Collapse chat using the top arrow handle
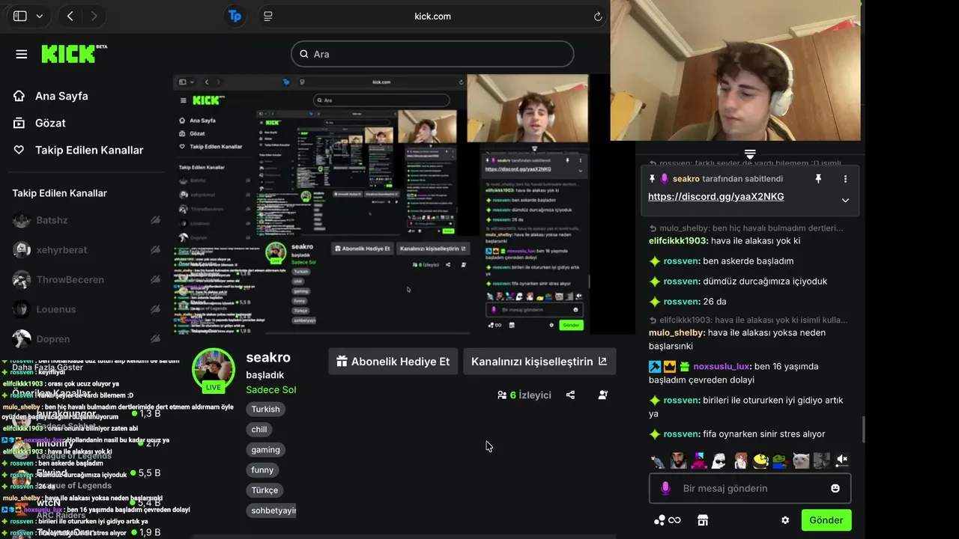Image resolution: width=959 pixels, height=539 pixels. tap(750, 154)
